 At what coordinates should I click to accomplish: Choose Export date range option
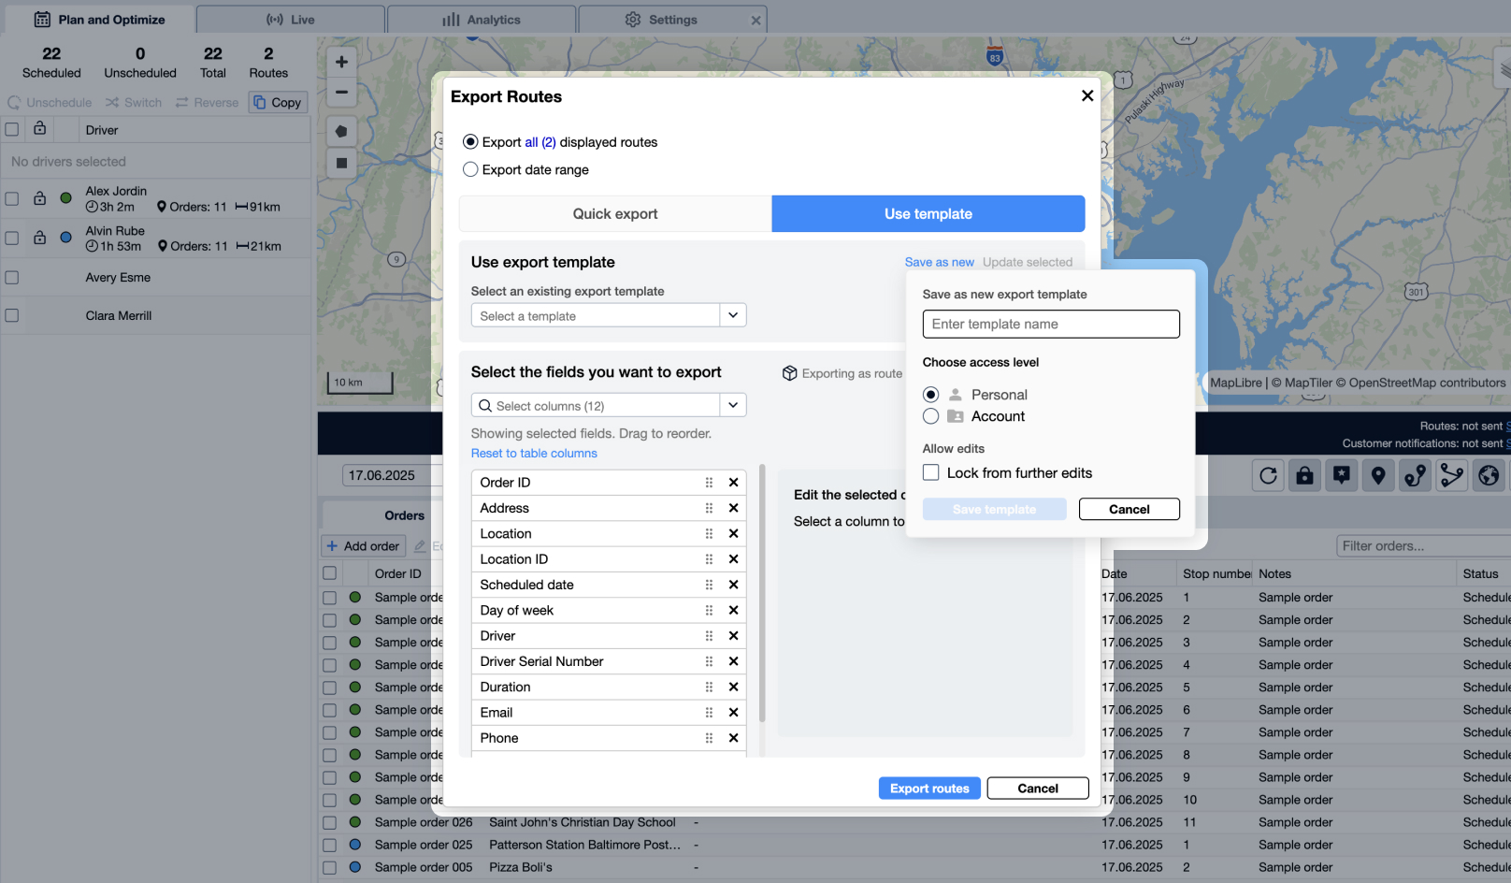point(471,169)
